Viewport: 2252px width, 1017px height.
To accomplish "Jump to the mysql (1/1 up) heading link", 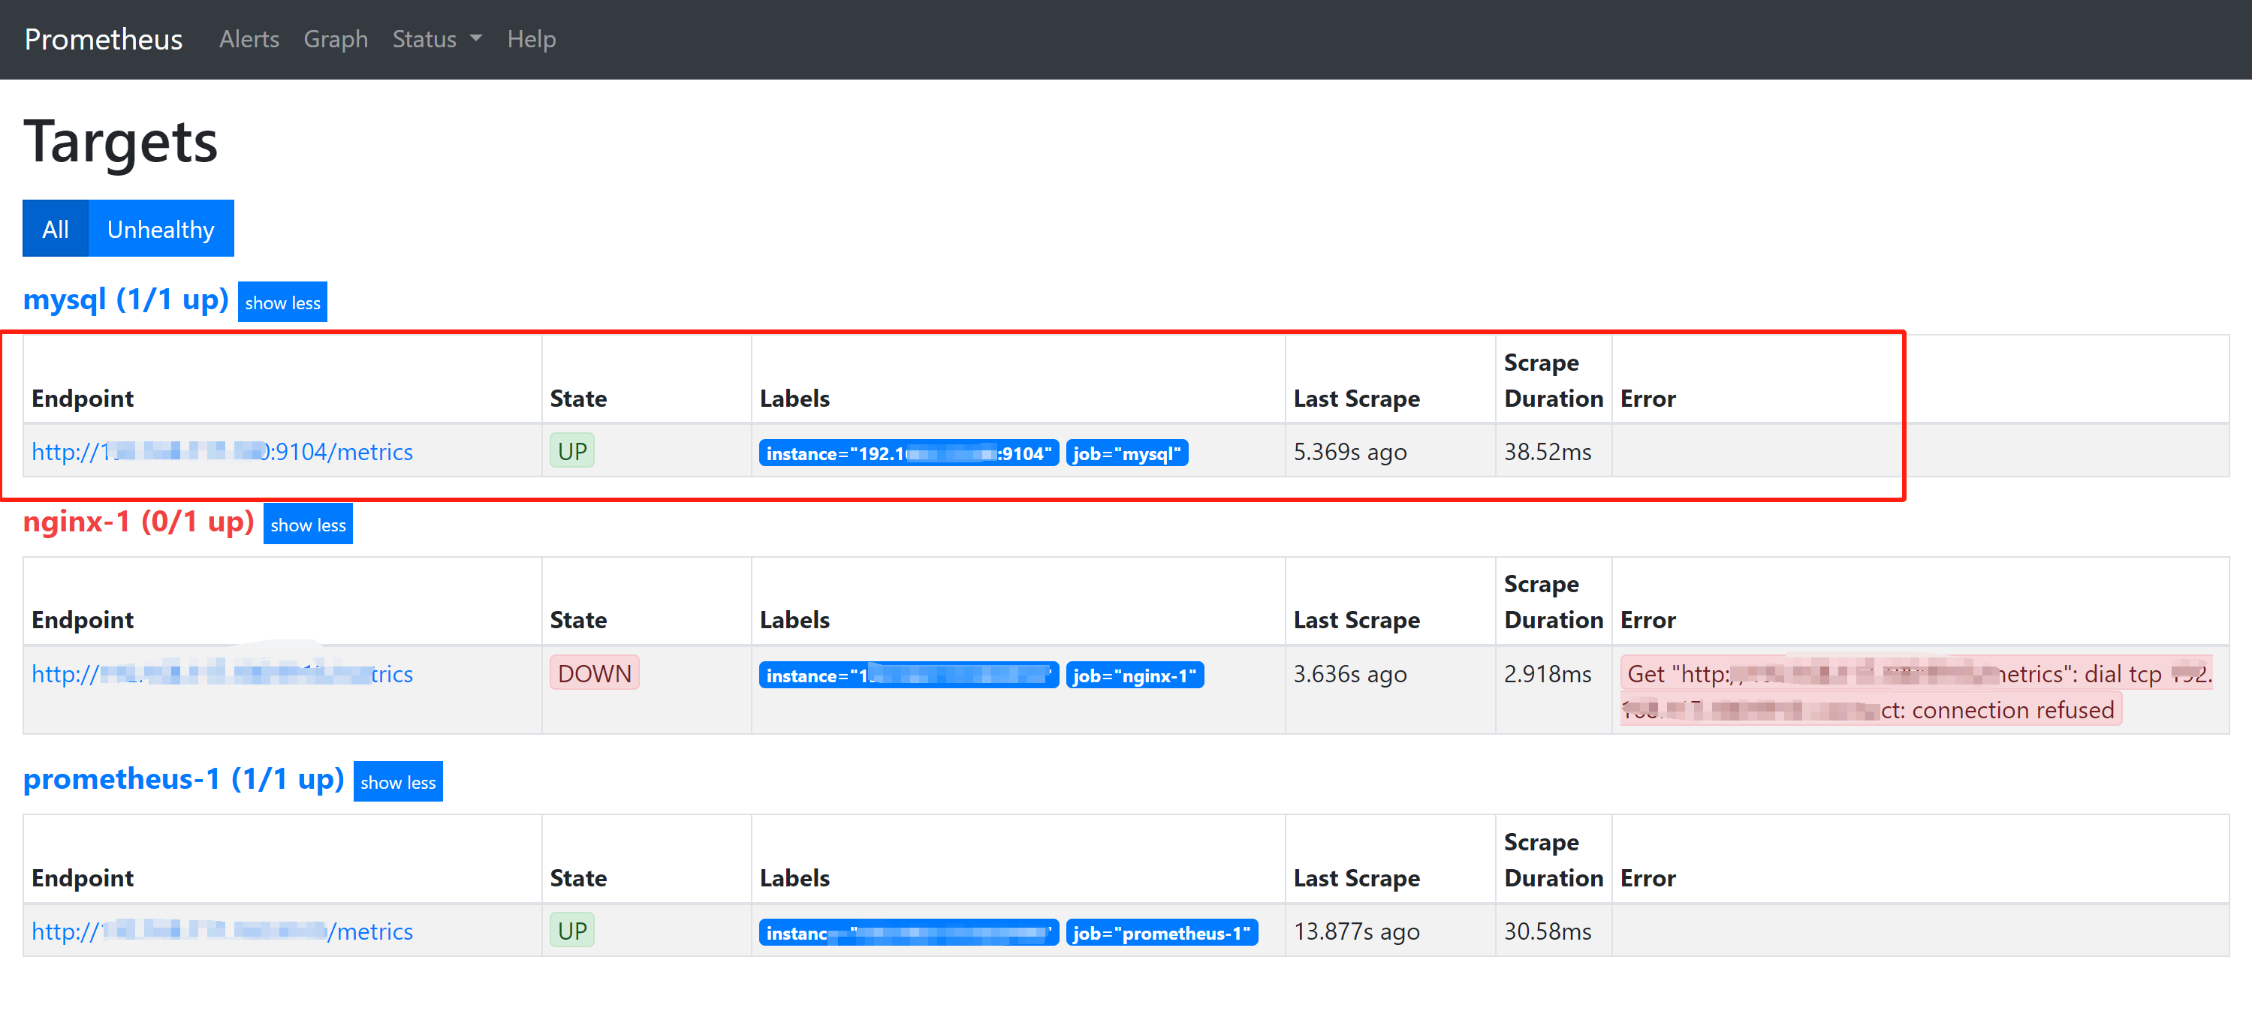I will 125,299.
